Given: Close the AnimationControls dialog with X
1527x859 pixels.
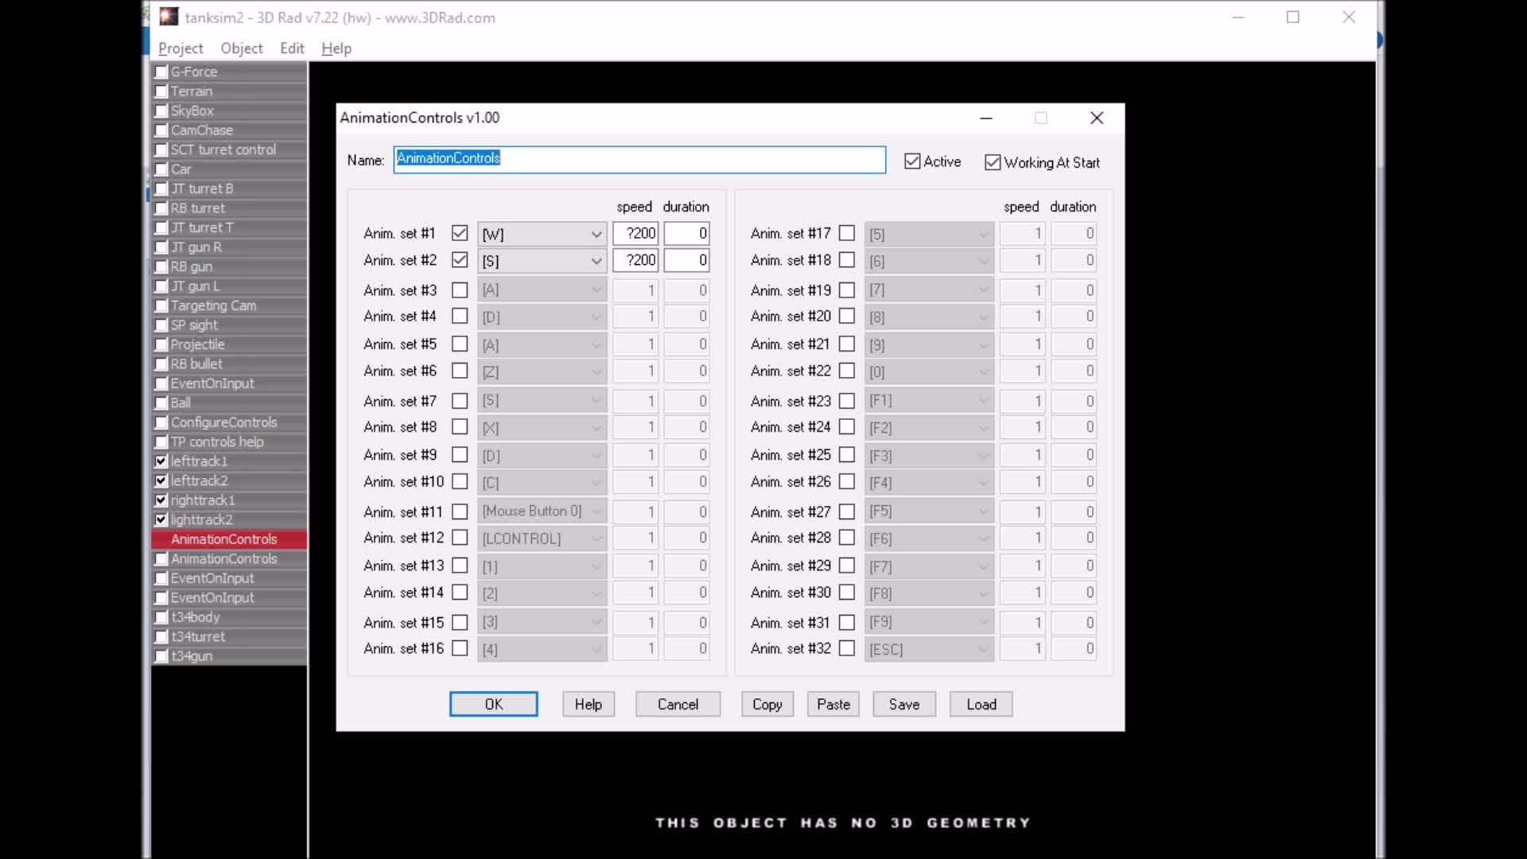Looking at the screenshot, I should click(1097, 118).
